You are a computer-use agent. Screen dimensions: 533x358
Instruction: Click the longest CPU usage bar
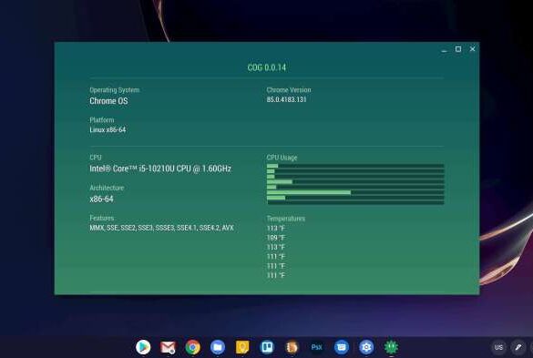tap(355, 192)
